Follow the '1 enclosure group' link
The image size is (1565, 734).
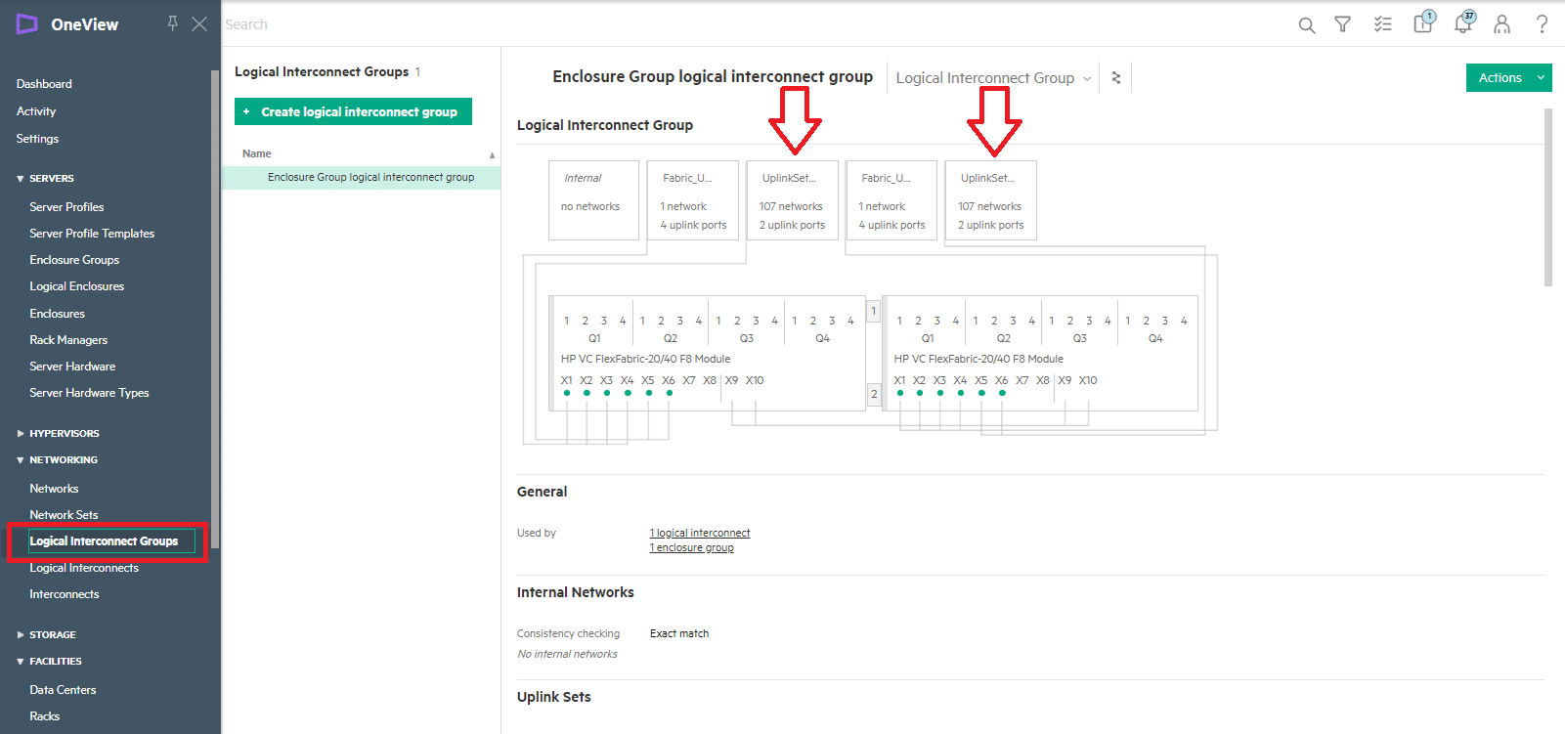click(692, 547)
